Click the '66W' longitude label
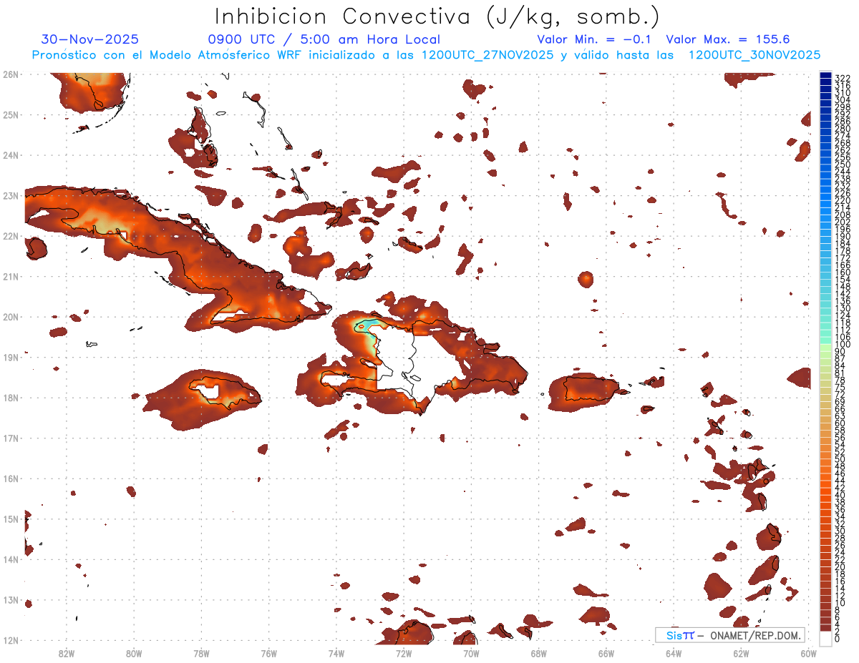The image size is (859, 663). [x=606, y=653]
